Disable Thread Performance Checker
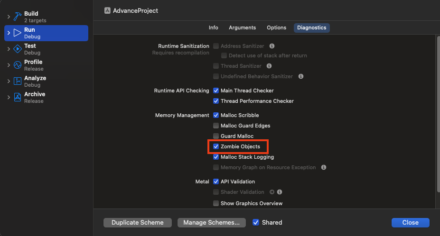The image size is (440, 236). (x=216, y=101)
